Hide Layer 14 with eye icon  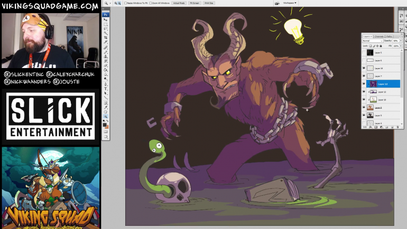[x=364, y=68]
